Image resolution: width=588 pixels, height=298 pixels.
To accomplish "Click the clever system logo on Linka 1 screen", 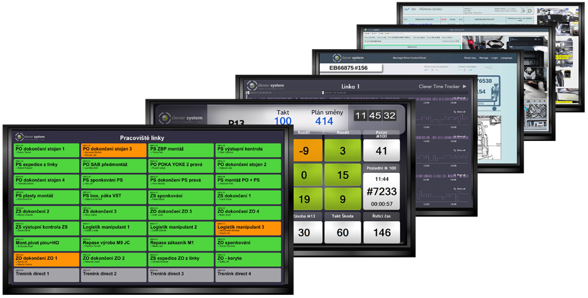I will [x=265, y=86].
